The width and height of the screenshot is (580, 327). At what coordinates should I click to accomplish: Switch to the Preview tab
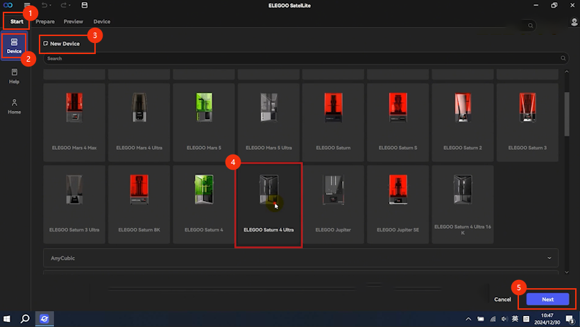(74, 21)
